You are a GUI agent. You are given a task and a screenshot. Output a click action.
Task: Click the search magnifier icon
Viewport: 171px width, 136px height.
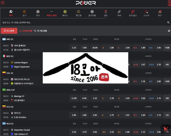point(168,22)
